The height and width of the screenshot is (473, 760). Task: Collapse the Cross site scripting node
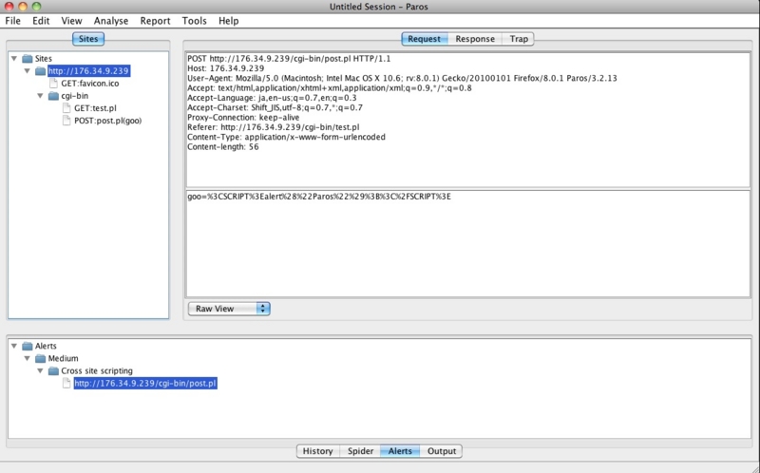(40, 370)
